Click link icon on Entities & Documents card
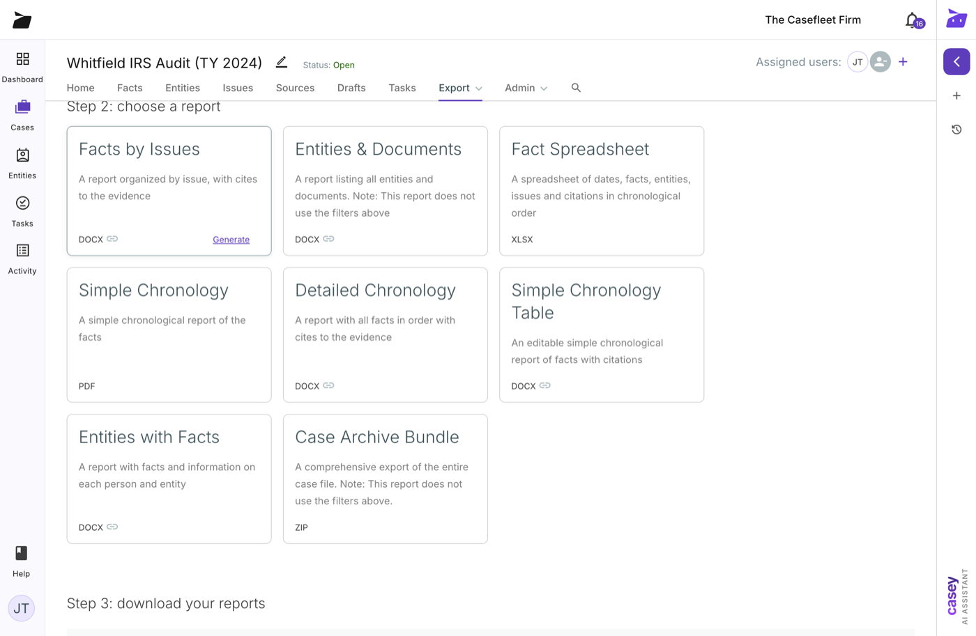976x636 pixels. tap(328, 239)
